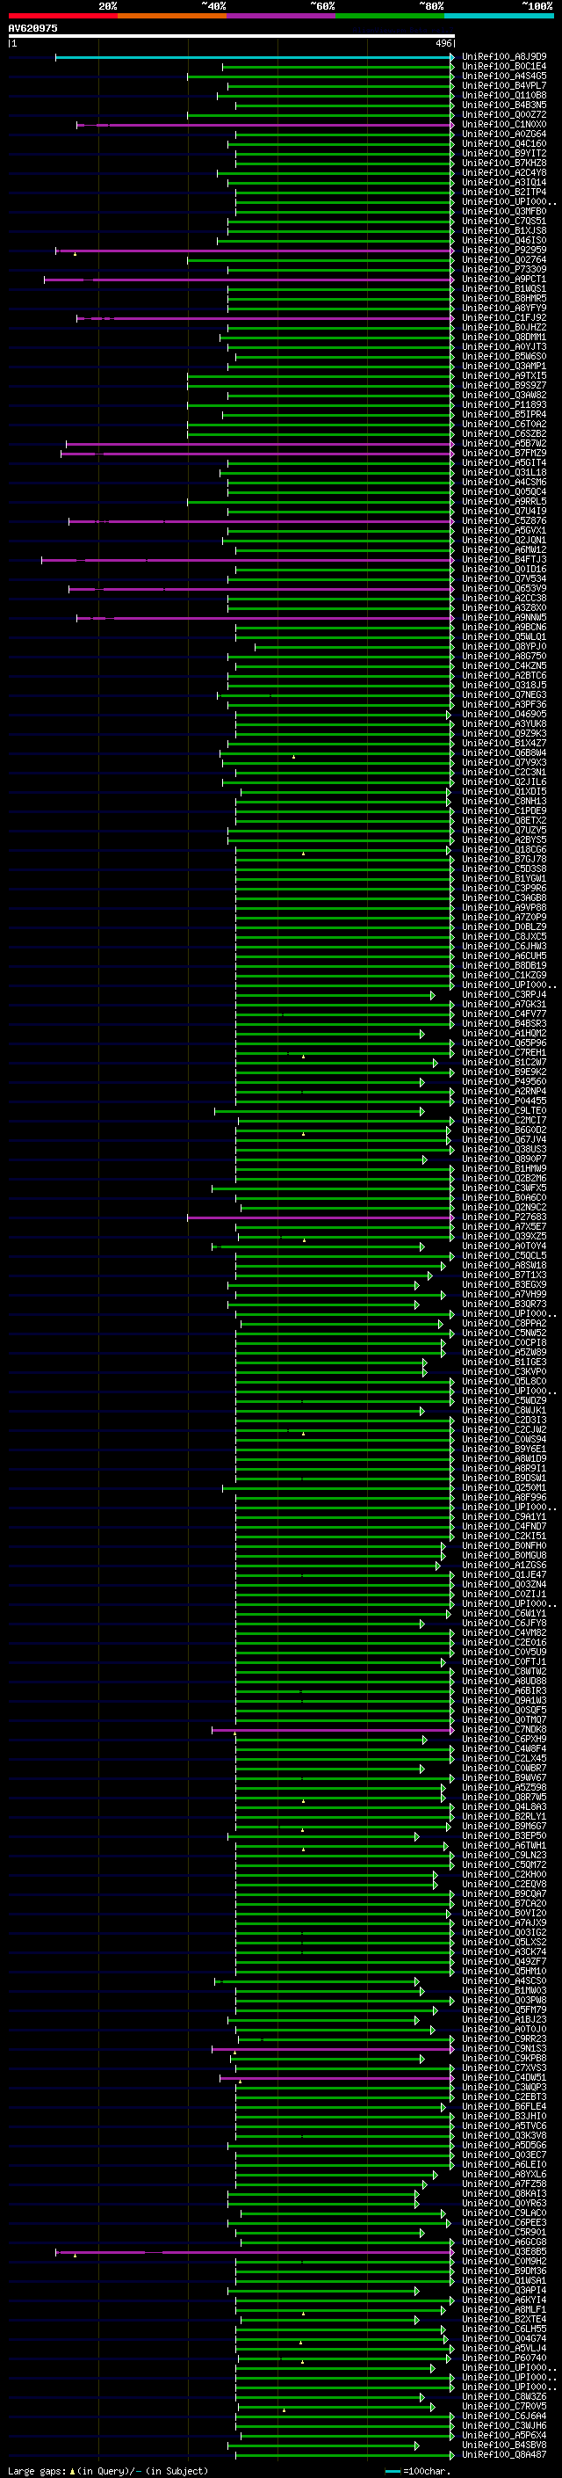Click the cyan ~100% legend segment
562x2478 pixels.
(x=499, y=17)
